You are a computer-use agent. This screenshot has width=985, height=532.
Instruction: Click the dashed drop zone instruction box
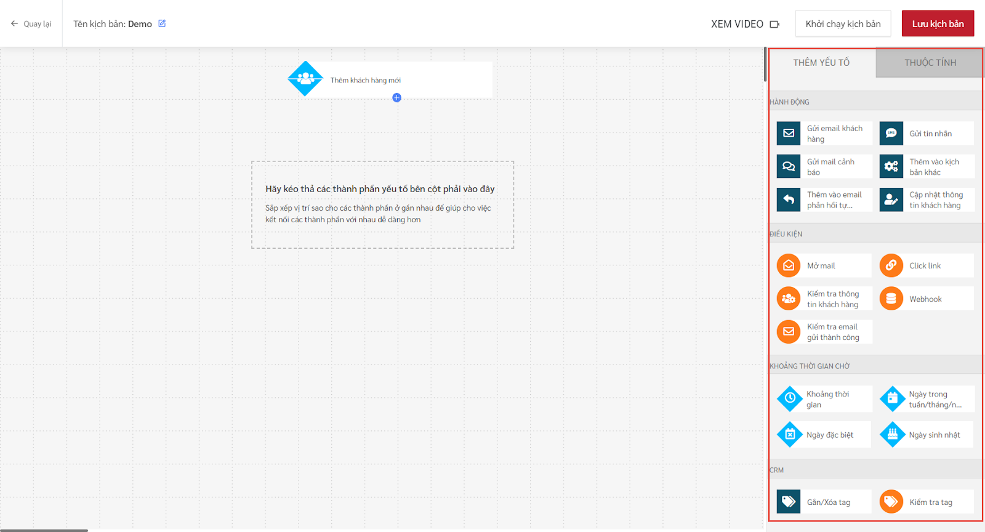point(382,204)
